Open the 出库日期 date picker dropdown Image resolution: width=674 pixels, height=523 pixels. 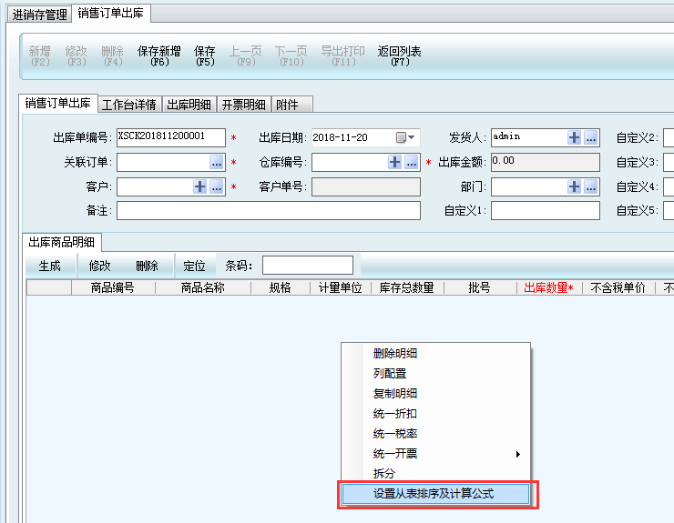point(405,137)
